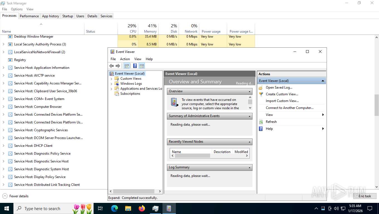Sort by Memory column in Task Manager
The image size is (379, 214).
[x=148, y=28]
